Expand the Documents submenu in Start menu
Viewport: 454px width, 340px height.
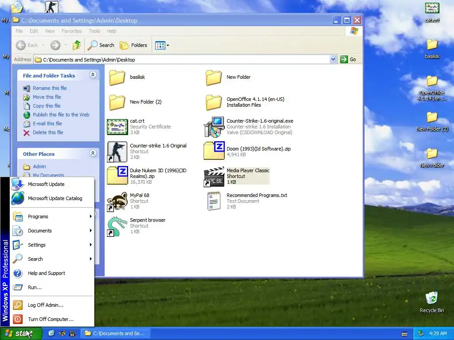pos(52,231)
